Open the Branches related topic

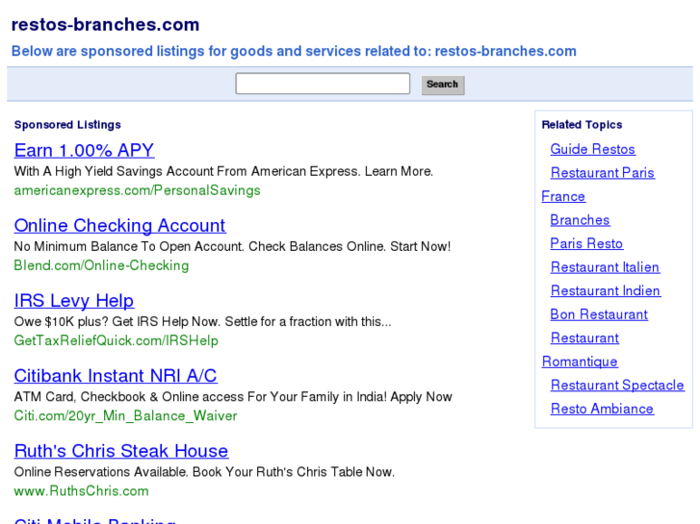coord(580,220)
